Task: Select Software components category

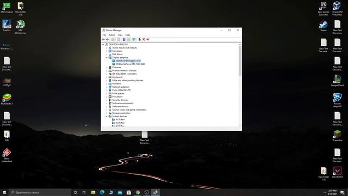Action: pyautogui.click(x=123, y=103)
